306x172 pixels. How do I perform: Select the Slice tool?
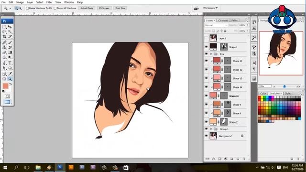pos(10,36)
